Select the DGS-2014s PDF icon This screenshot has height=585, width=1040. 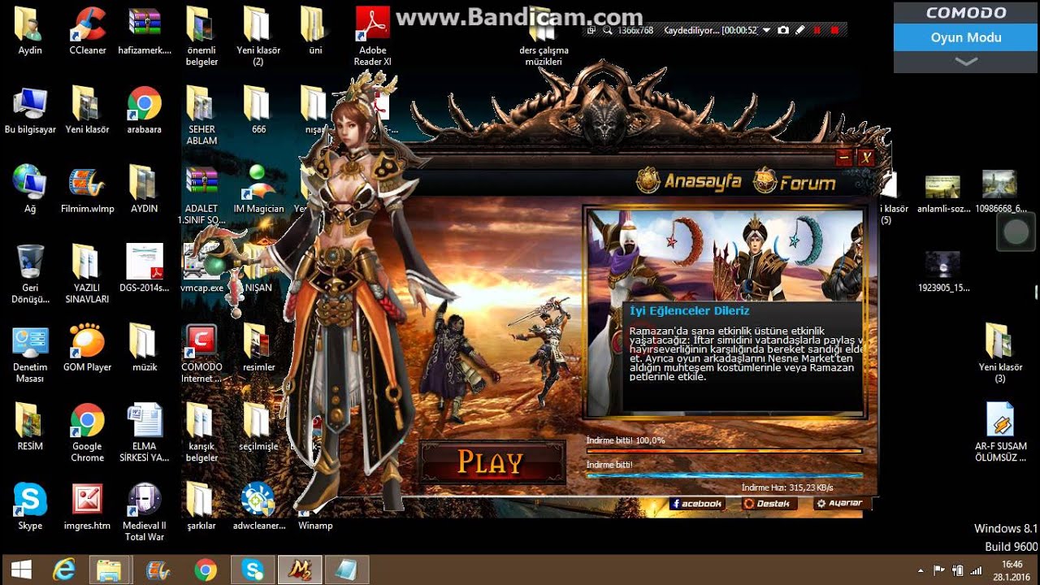pyautogui.click(x=145, y=269)
